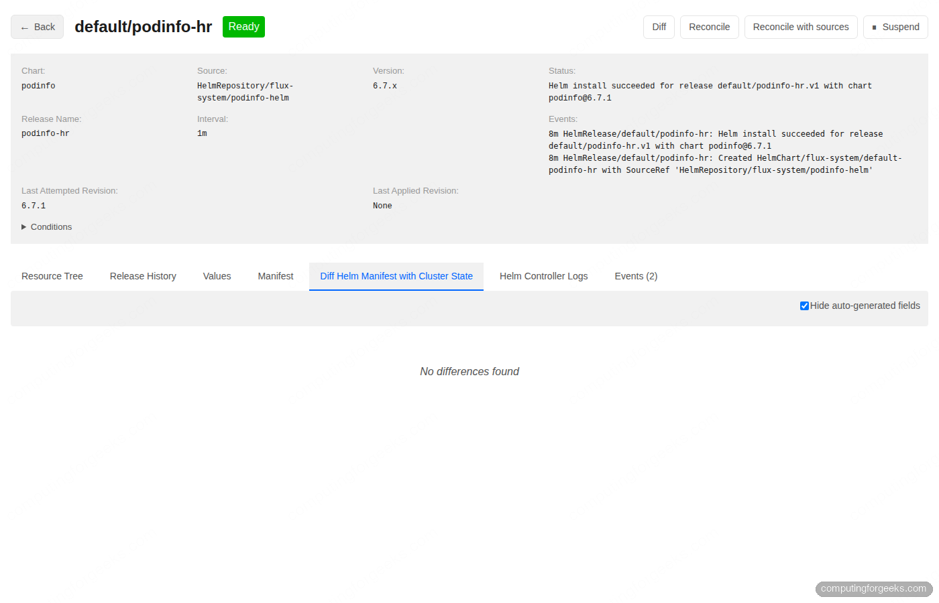Open the Release History tab

tap(143, 276)
